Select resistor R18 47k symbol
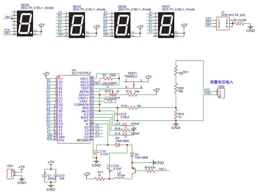The height and width of the screenshot is (195, 258). [x=150, y=171]
